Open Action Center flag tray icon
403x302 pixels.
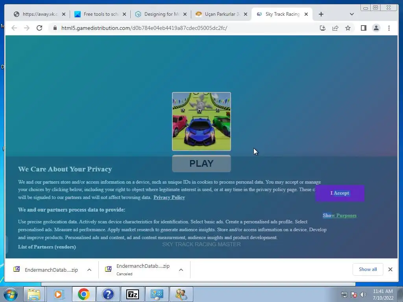(x=354, y=295)
